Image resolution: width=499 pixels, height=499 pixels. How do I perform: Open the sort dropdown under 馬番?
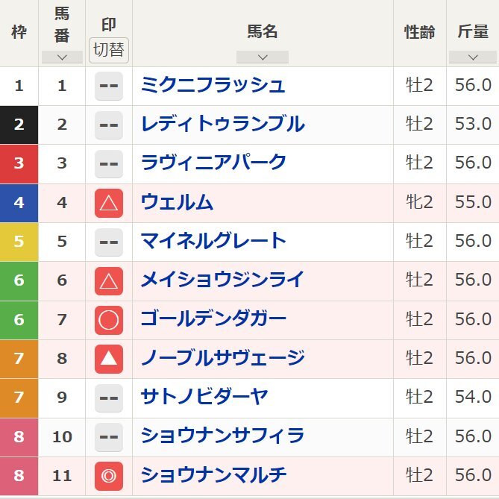pyautogui.click(x=62, y=57)
